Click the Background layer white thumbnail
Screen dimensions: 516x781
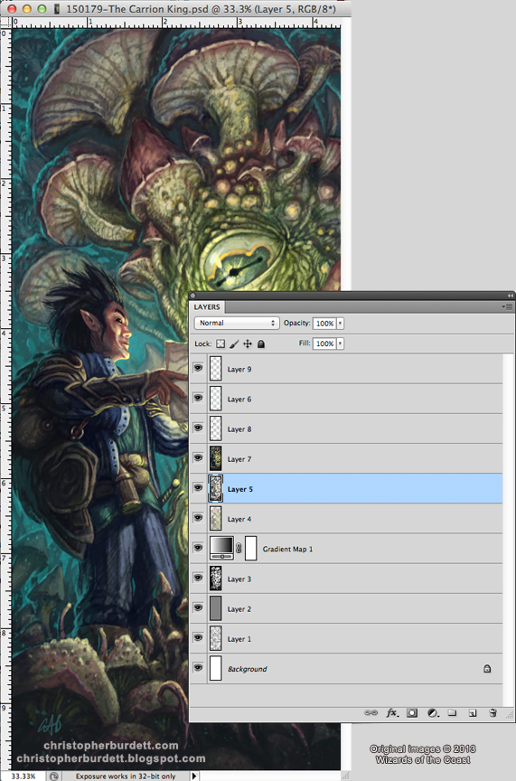click(x=216, y=668)
